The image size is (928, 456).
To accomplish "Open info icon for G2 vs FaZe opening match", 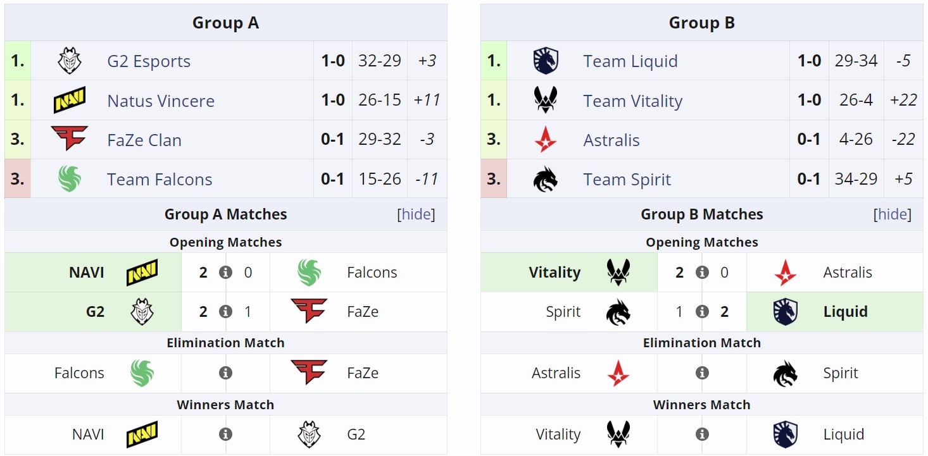I will (225, 312).
